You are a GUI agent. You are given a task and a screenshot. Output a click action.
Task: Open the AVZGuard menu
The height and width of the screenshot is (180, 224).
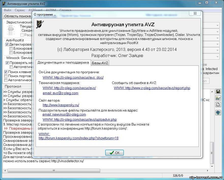tap(35, 10)
